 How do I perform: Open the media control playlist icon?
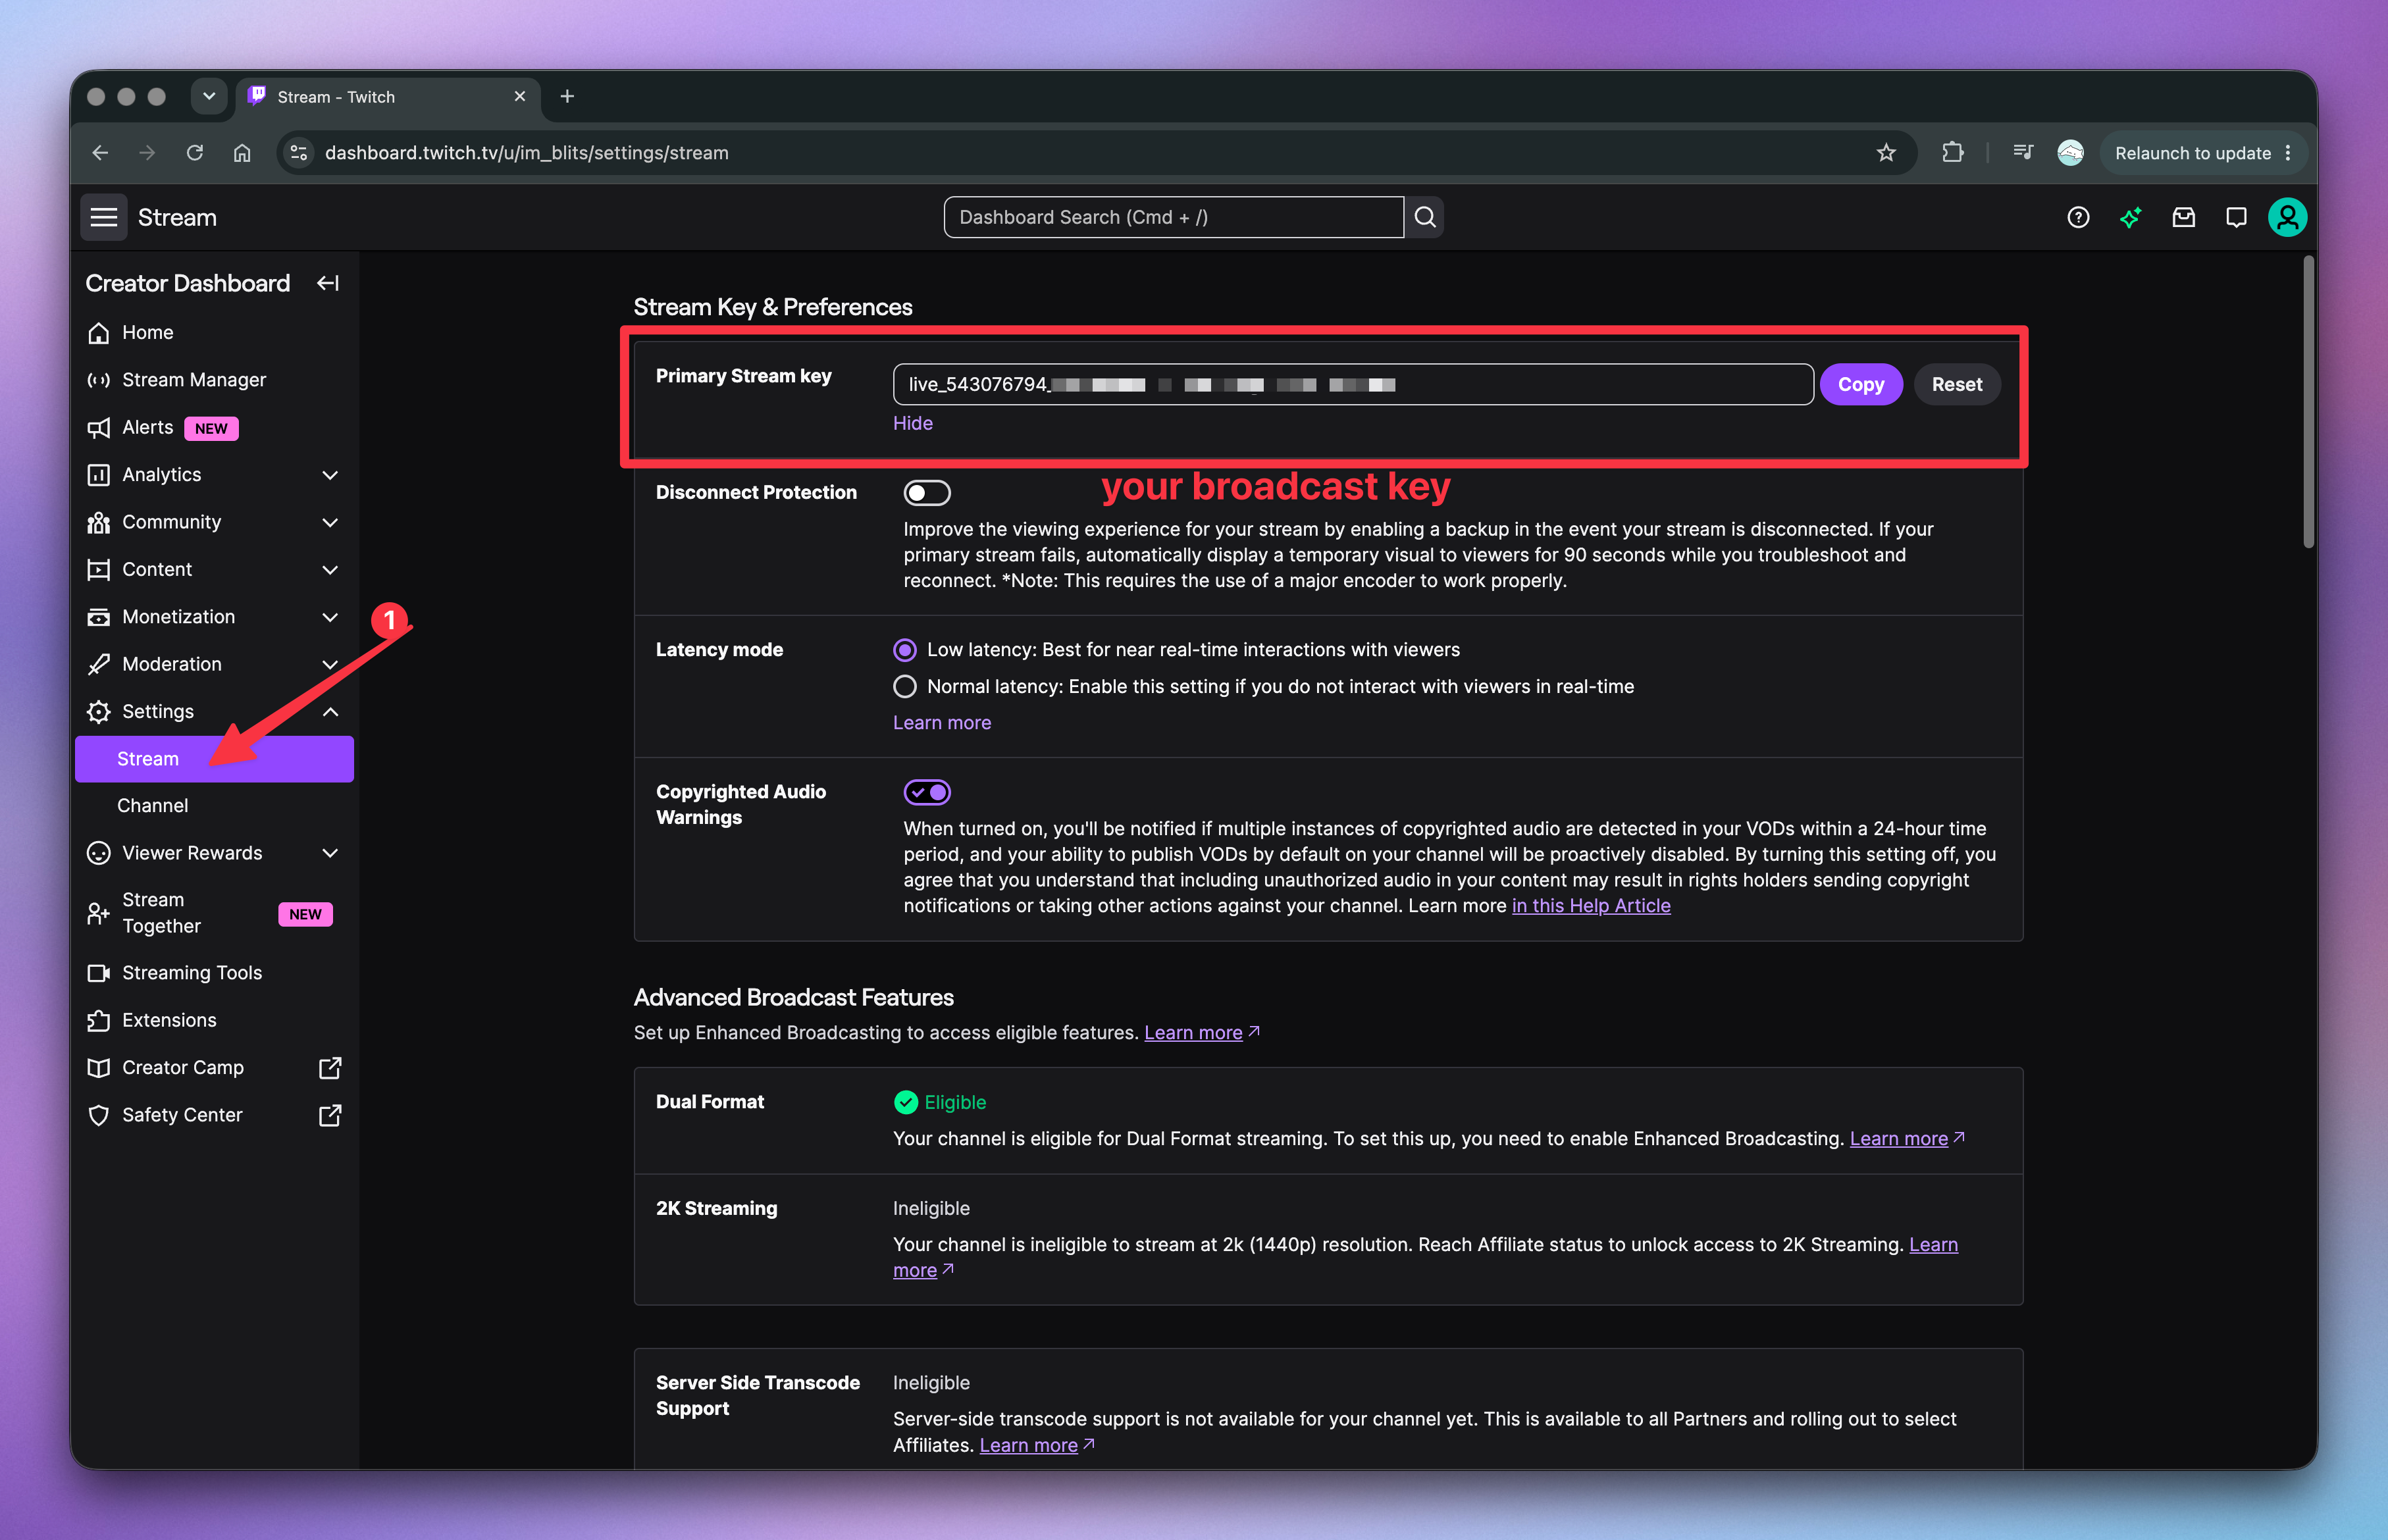[x=2023, y=153]
